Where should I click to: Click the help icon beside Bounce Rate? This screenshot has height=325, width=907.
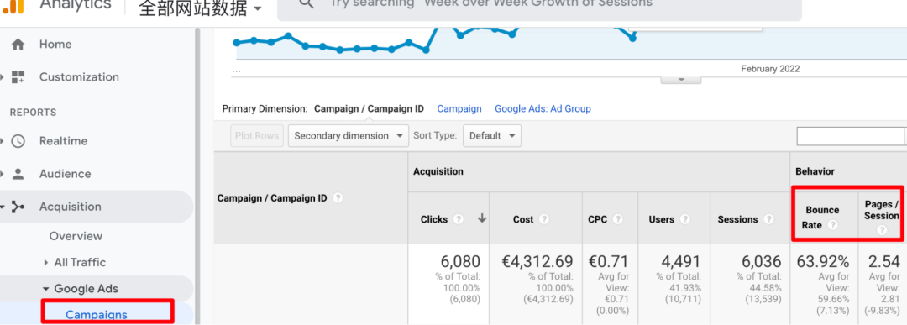pos(832,225)
